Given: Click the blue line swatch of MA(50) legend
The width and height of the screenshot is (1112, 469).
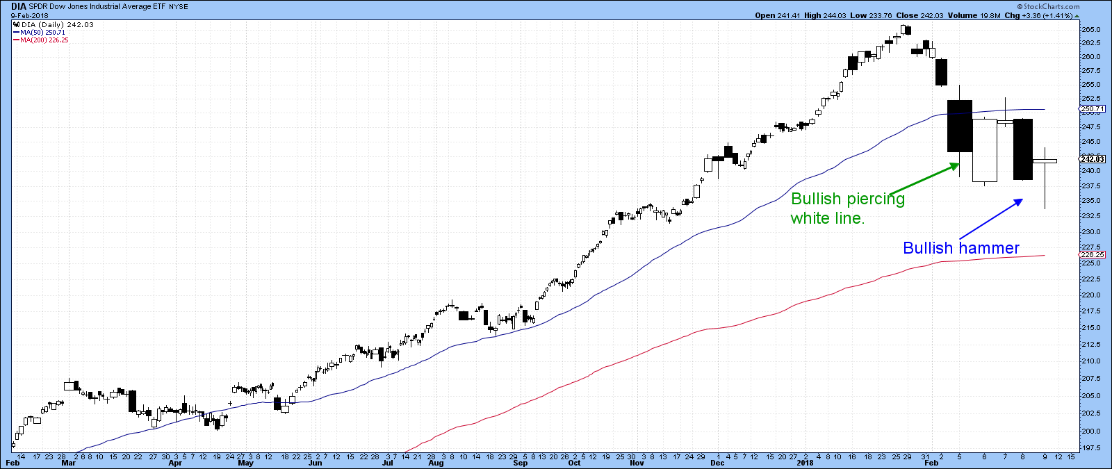Looking at the screenshot, I should coord(16,33).
